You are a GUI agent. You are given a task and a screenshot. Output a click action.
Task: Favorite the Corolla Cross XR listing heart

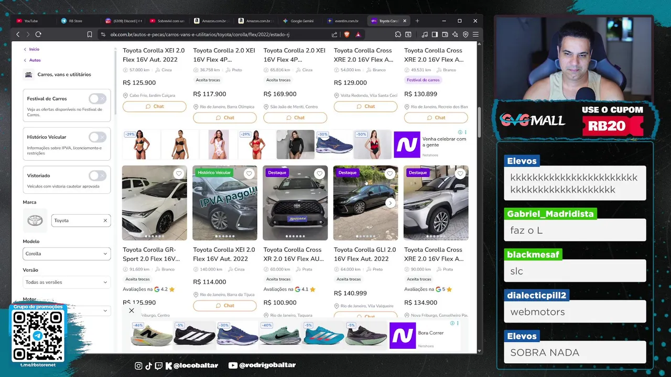coord(319,173)
